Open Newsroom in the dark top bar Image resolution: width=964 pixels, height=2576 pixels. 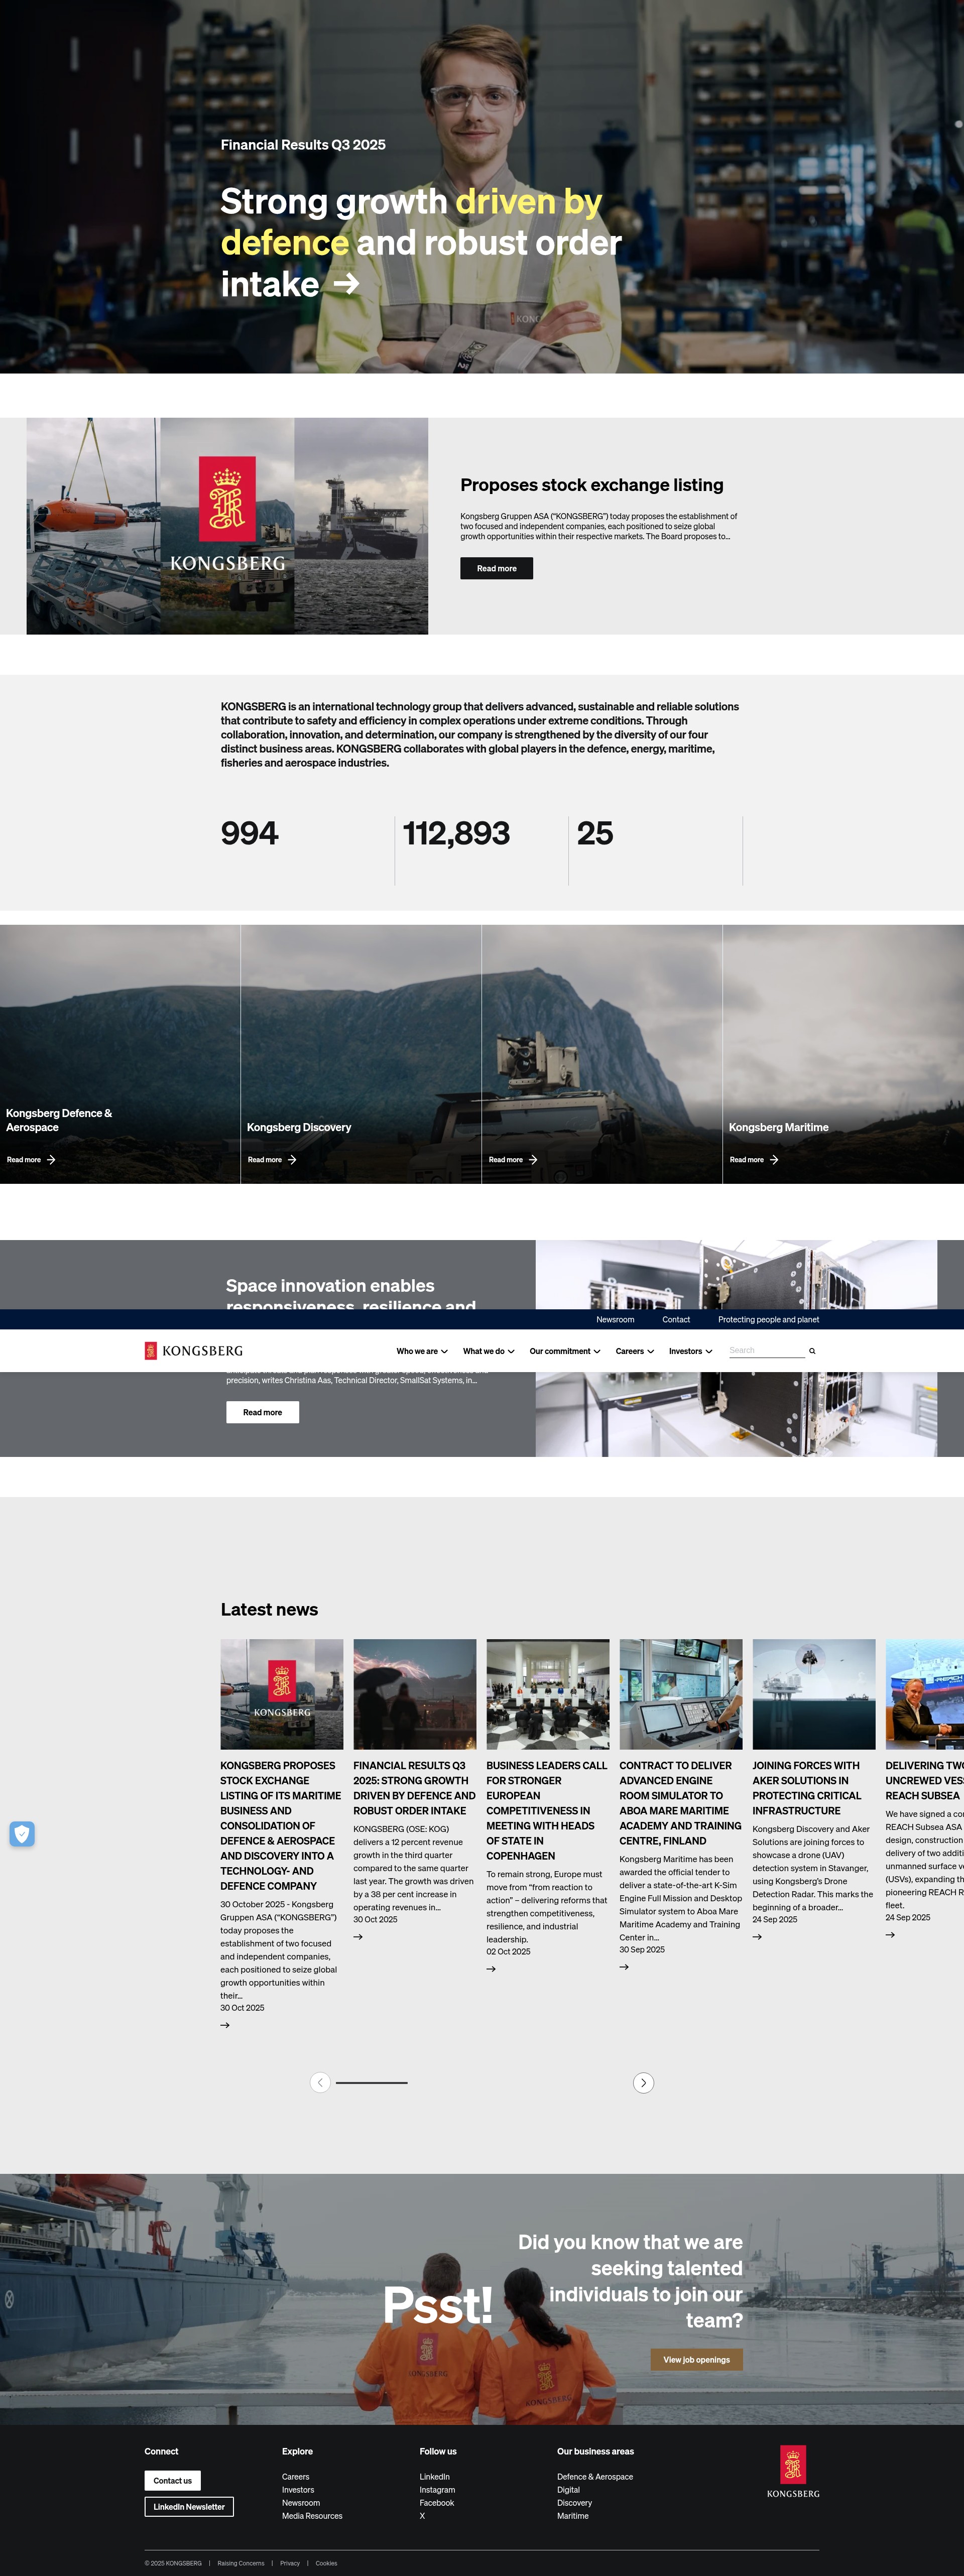(x=615, y=1320)
